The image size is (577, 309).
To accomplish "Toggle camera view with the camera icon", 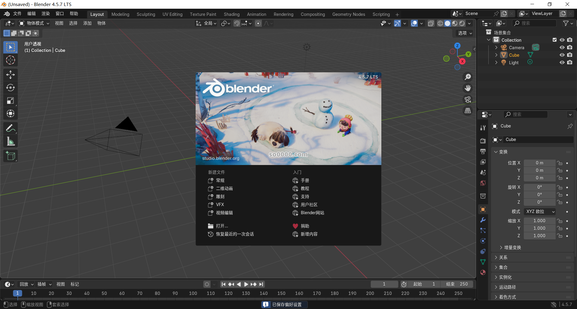I will [x=468, y=99].
